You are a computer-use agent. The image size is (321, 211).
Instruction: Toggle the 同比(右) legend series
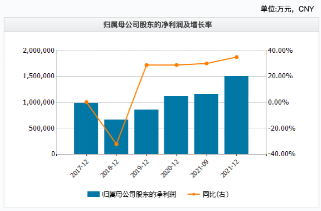(x=216, y=194)
